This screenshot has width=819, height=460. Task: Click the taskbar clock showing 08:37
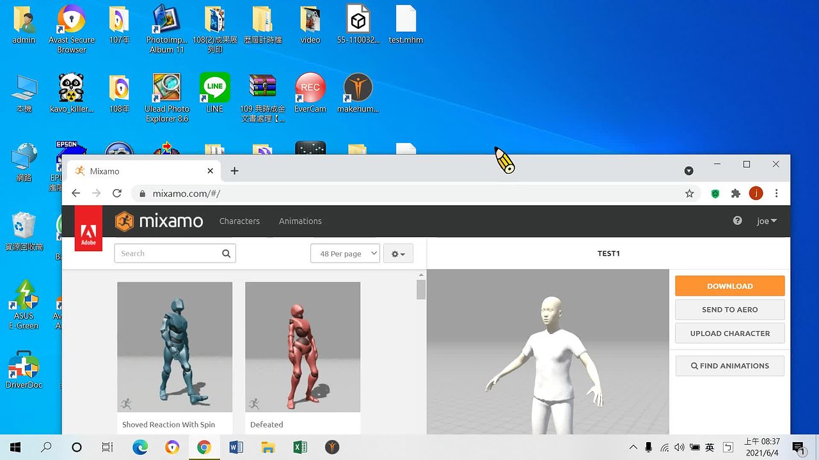click(762, 447)
